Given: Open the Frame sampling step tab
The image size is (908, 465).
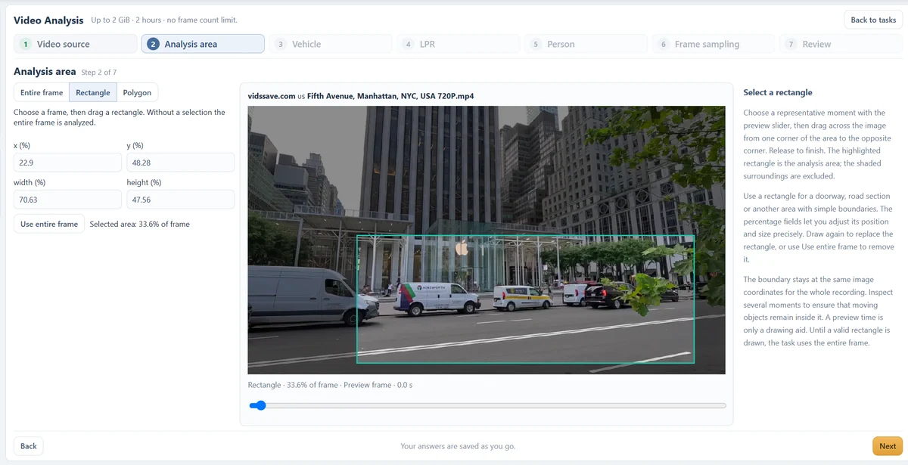Looking at the screenshot, I should point(714,44).
